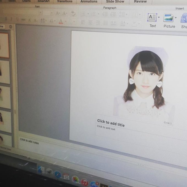
Task: Change character spacing
Action: coord(43,21)
